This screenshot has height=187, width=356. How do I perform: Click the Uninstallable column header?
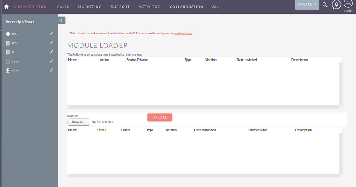click(x=258, y=130)
